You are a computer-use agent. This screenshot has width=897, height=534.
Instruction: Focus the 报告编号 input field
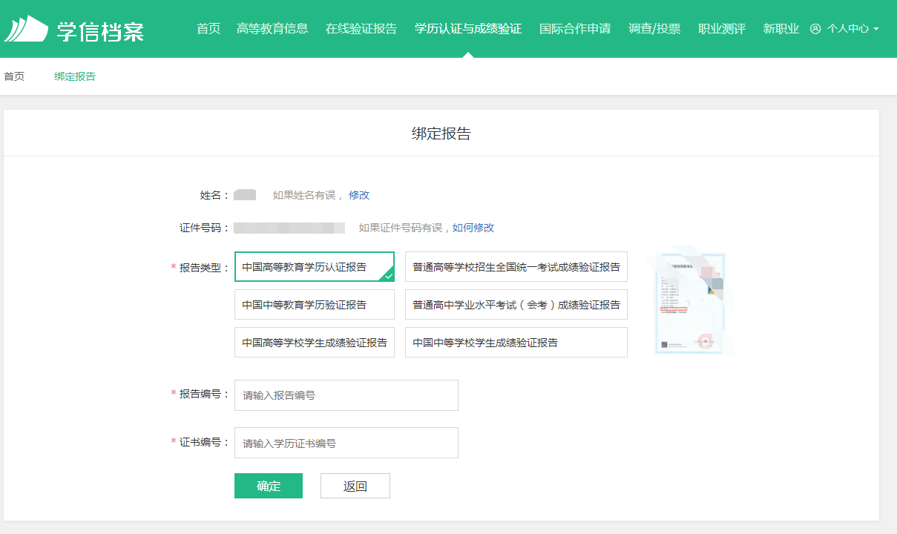tap(346, 395)
